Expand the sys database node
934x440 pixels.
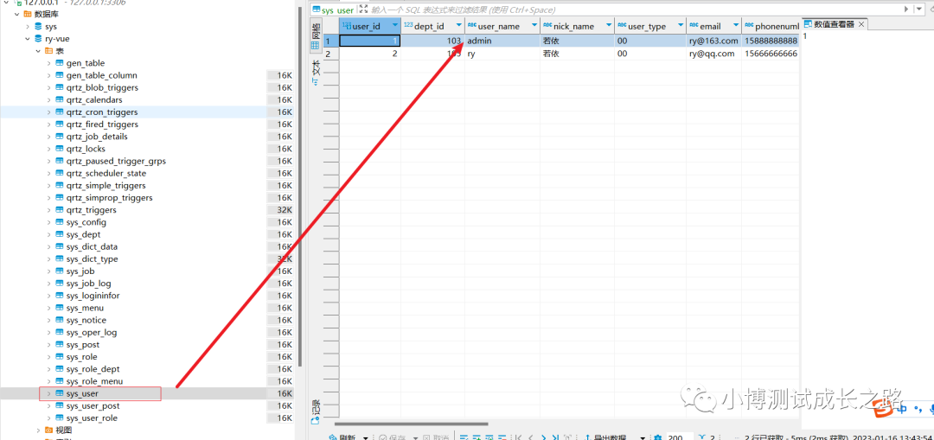click(28, 26)
